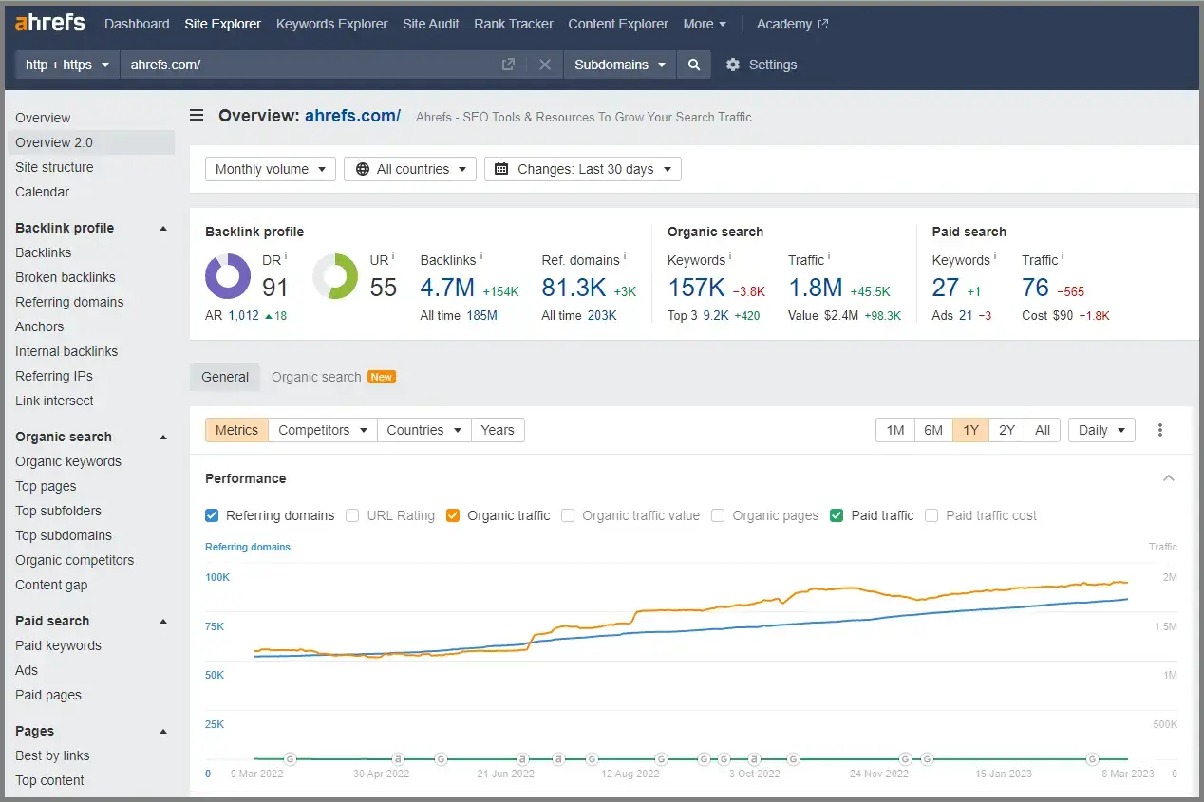This screenshot has height=802, width=1204.
Task: Uncheck Referring domains checkbox
Action: 212,515
